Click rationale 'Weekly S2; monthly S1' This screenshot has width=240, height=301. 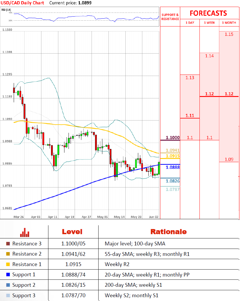[132, 295]
